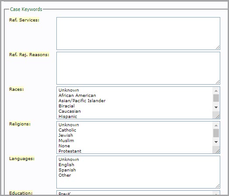The image size is (229, 196).
Task: Click the Case Keywords section title
Action: click(26, 9)
